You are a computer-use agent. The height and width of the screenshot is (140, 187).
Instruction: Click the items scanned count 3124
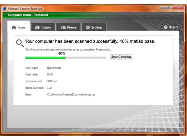click(50, 88)
